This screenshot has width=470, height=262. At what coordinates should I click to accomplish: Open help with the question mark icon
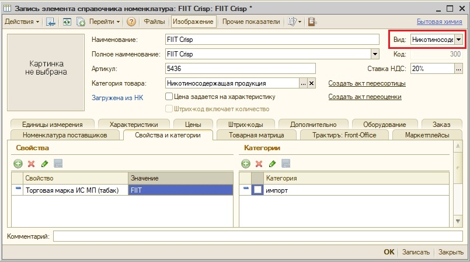131,22
